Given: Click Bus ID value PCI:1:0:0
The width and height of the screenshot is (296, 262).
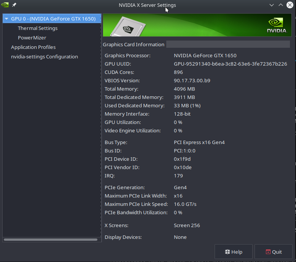Looking at the screenshot, I should [x=185, y=151].
